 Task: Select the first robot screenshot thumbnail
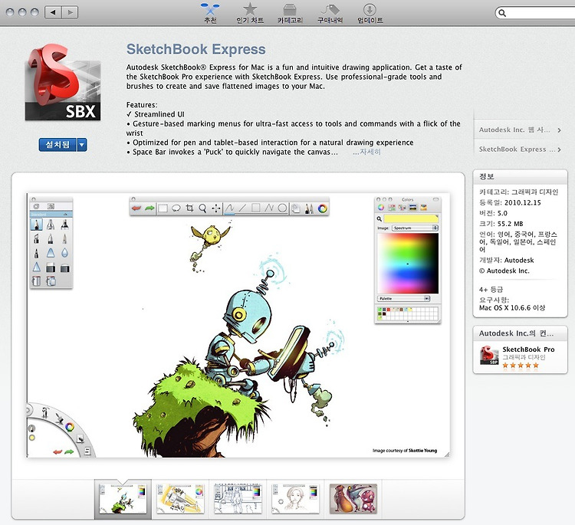point(123,499)
